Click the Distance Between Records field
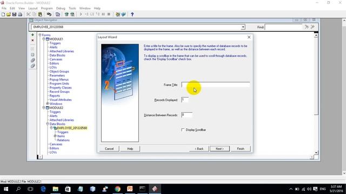346x194 pixels. tap(187, 115)
